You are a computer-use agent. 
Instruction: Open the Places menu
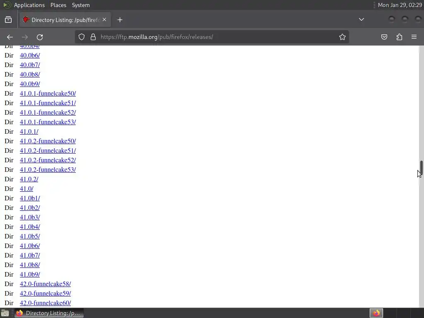[58, 5]
